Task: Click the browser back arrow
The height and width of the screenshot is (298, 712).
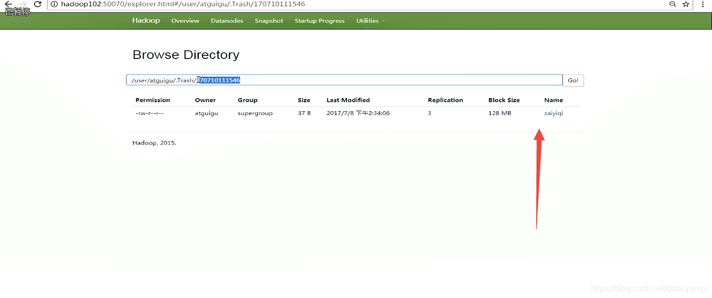Action: pos(8,4)
